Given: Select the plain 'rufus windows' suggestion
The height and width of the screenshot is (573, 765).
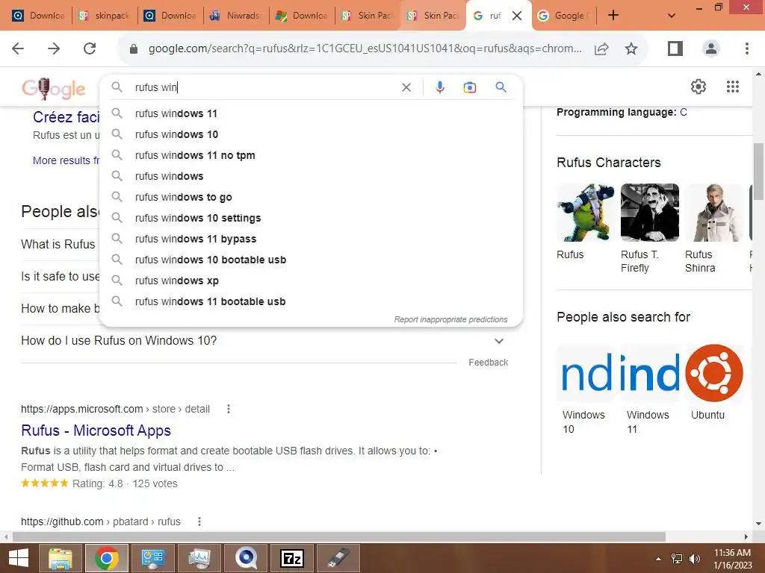Looking at the screenshot, I should pyautogui.click(x=312, y=176).
